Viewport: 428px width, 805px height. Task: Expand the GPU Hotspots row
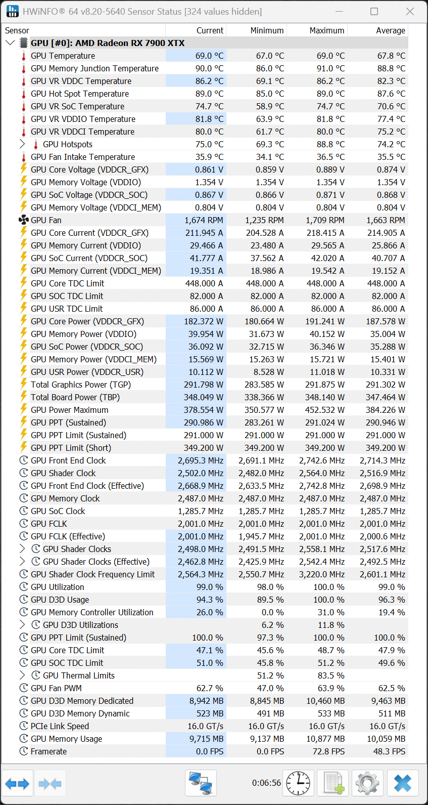pos(22,144)
